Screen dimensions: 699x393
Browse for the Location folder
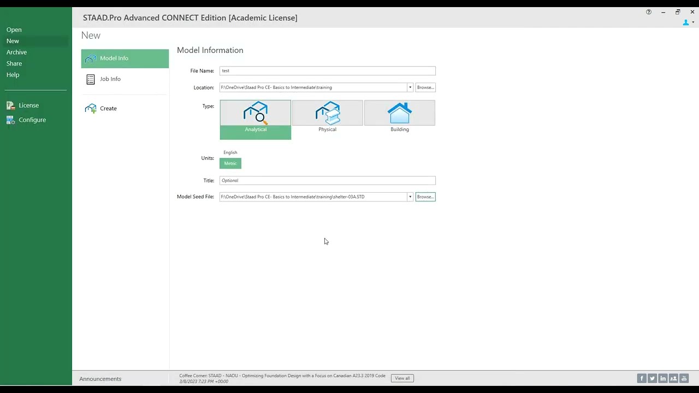click(425, 87)
